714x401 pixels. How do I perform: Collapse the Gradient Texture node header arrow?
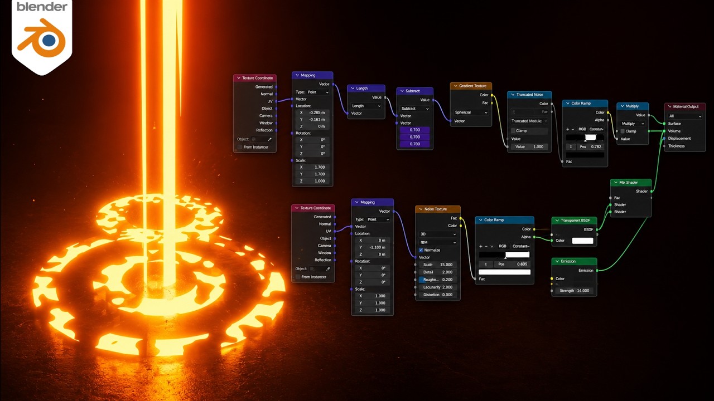tap(456, 86)
